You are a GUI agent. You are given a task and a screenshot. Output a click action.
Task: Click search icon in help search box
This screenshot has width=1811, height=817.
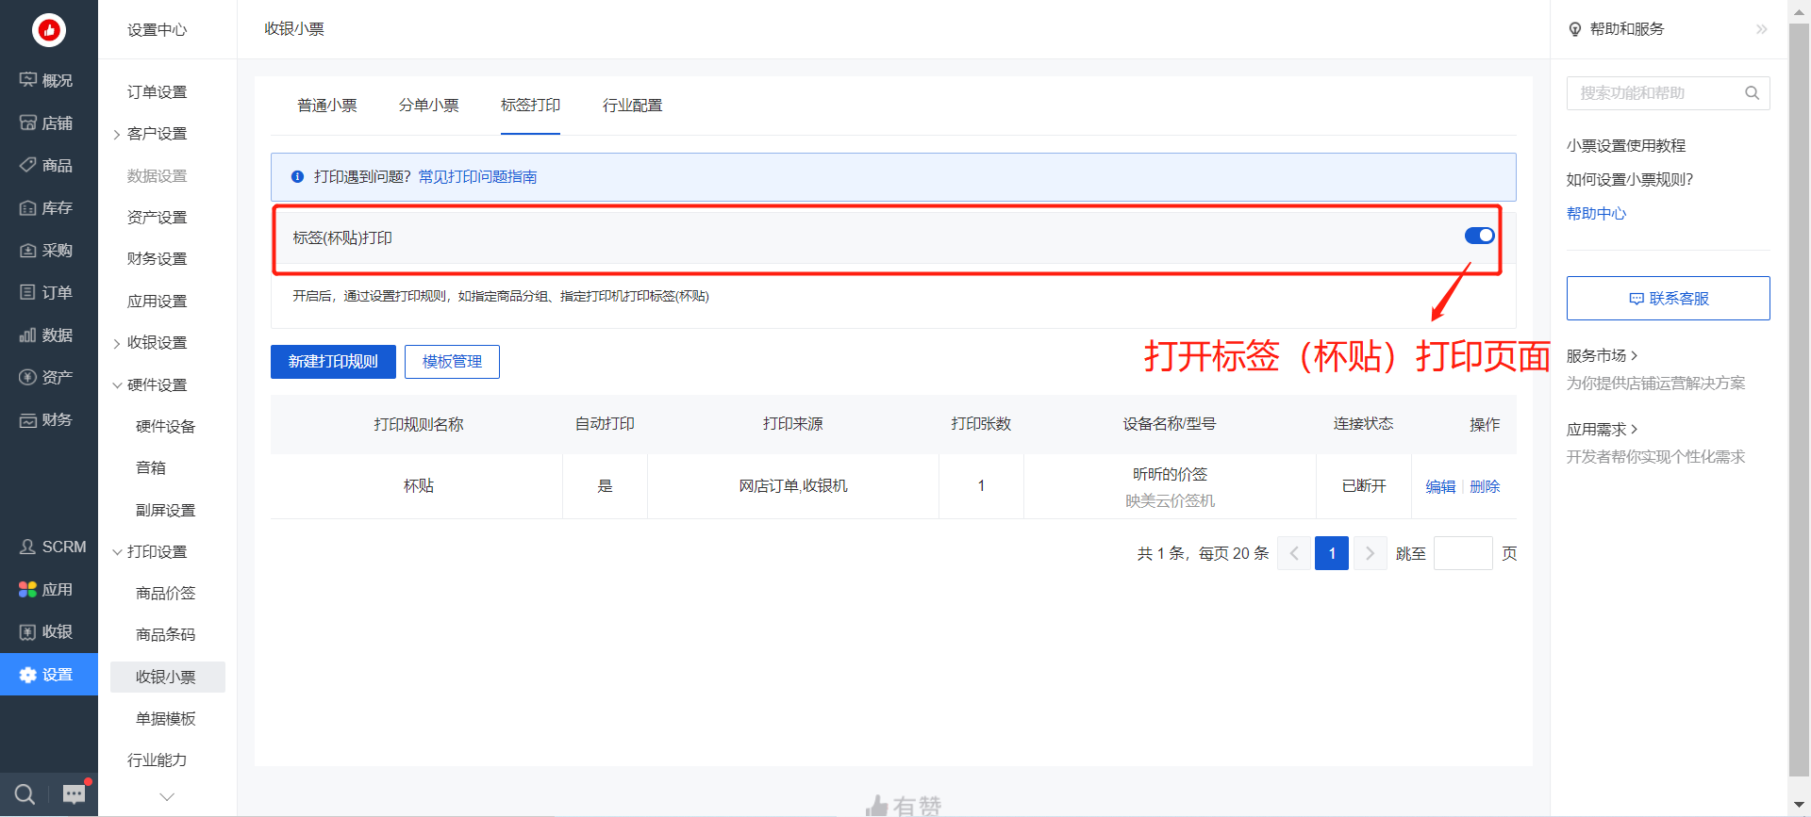[x=1752, y=92]
